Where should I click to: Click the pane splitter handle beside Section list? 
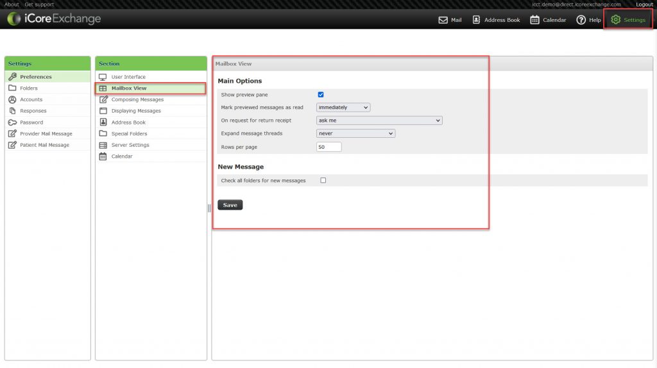(209, 208)
